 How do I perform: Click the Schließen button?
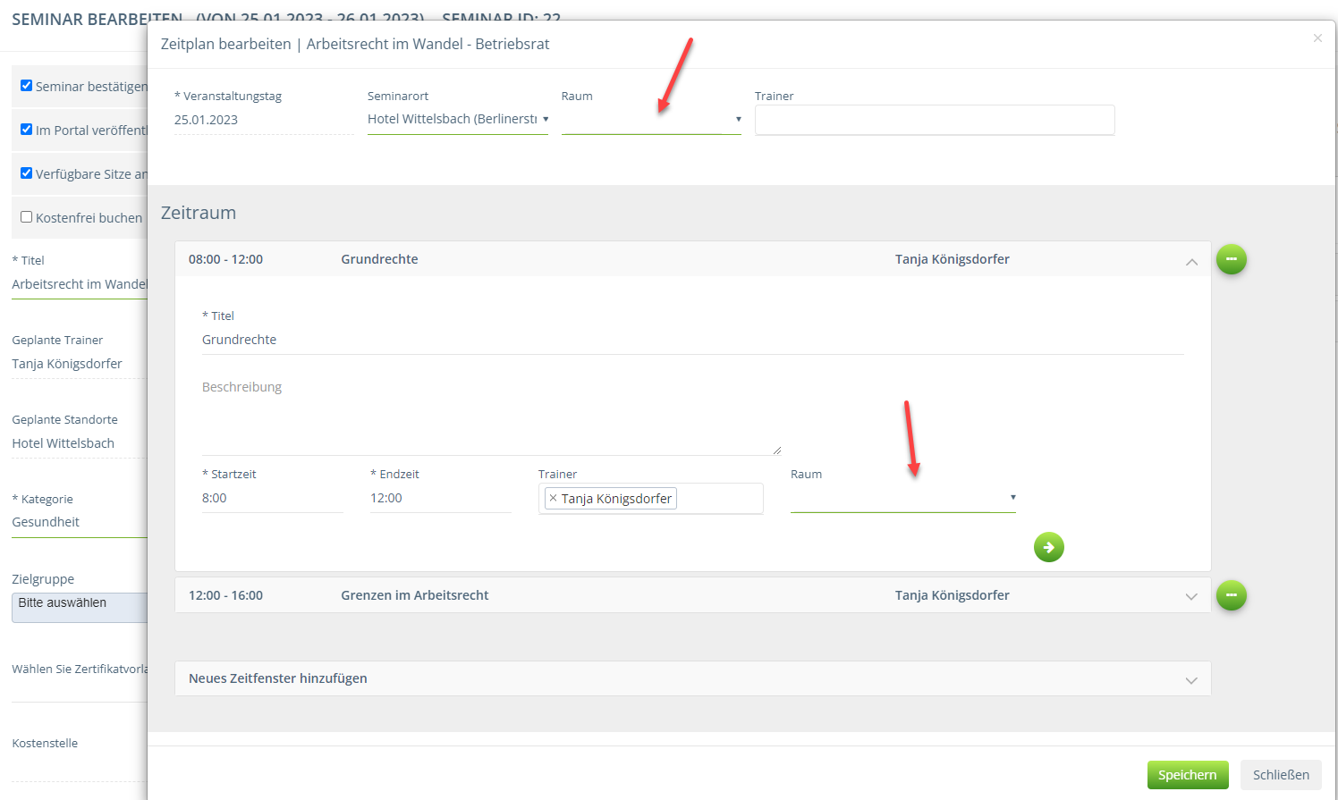click(x=1280, y=775)
